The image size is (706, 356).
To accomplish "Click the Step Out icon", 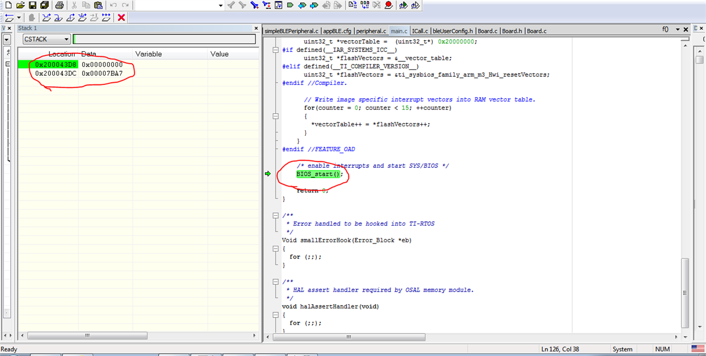I will pos(70,18).
